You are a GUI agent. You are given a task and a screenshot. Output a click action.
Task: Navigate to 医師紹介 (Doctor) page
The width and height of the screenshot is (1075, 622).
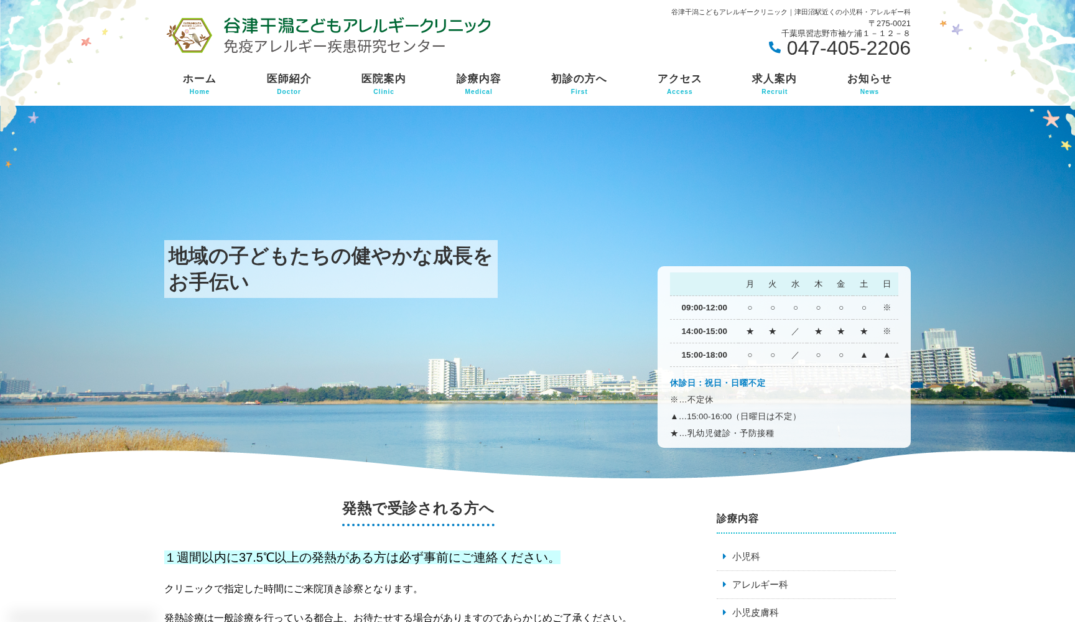[x=288, y=83]
